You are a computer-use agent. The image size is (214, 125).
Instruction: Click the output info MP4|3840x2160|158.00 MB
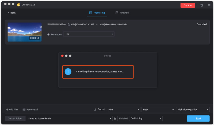113,25
